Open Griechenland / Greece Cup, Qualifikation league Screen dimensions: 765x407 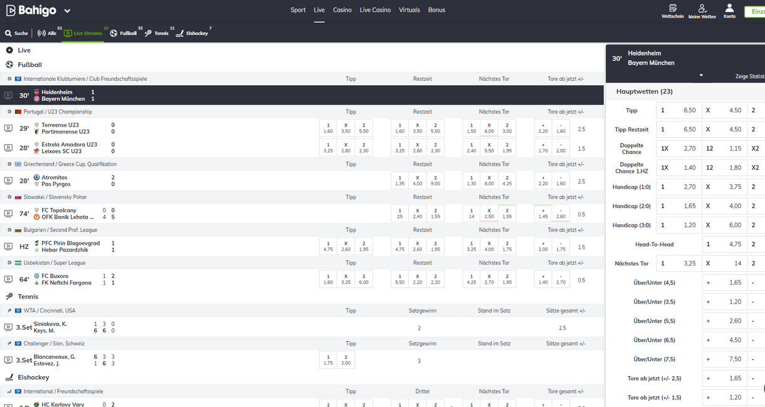70,164
